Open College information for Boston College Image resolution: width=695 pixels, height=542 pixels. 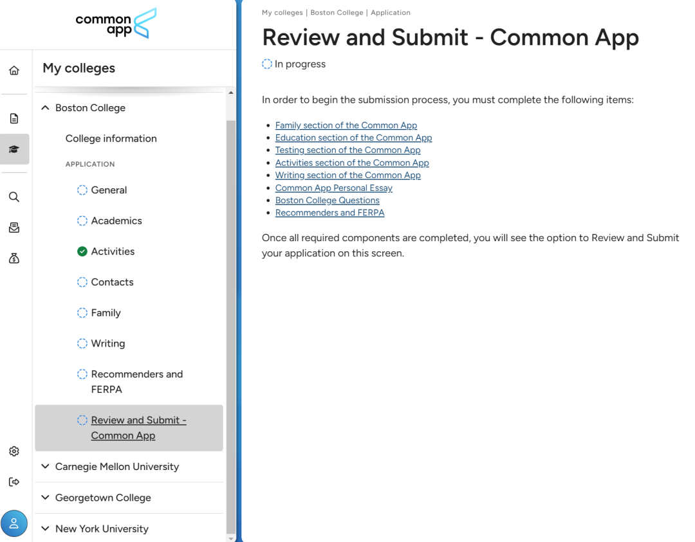(x=111, y=139)
